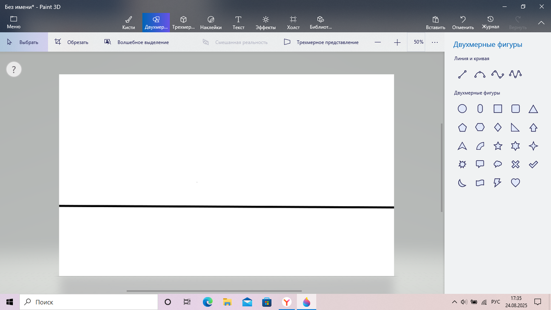
Task: Select the rectangular speech bubble shape
Action: pos(480,164)
